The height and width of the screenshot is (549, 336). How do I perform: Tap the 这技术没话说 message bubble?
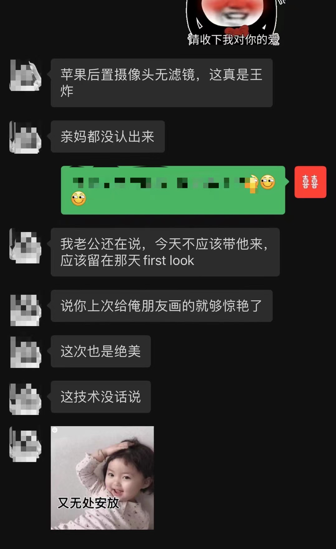pyautogui.click(x=101, y=397)
